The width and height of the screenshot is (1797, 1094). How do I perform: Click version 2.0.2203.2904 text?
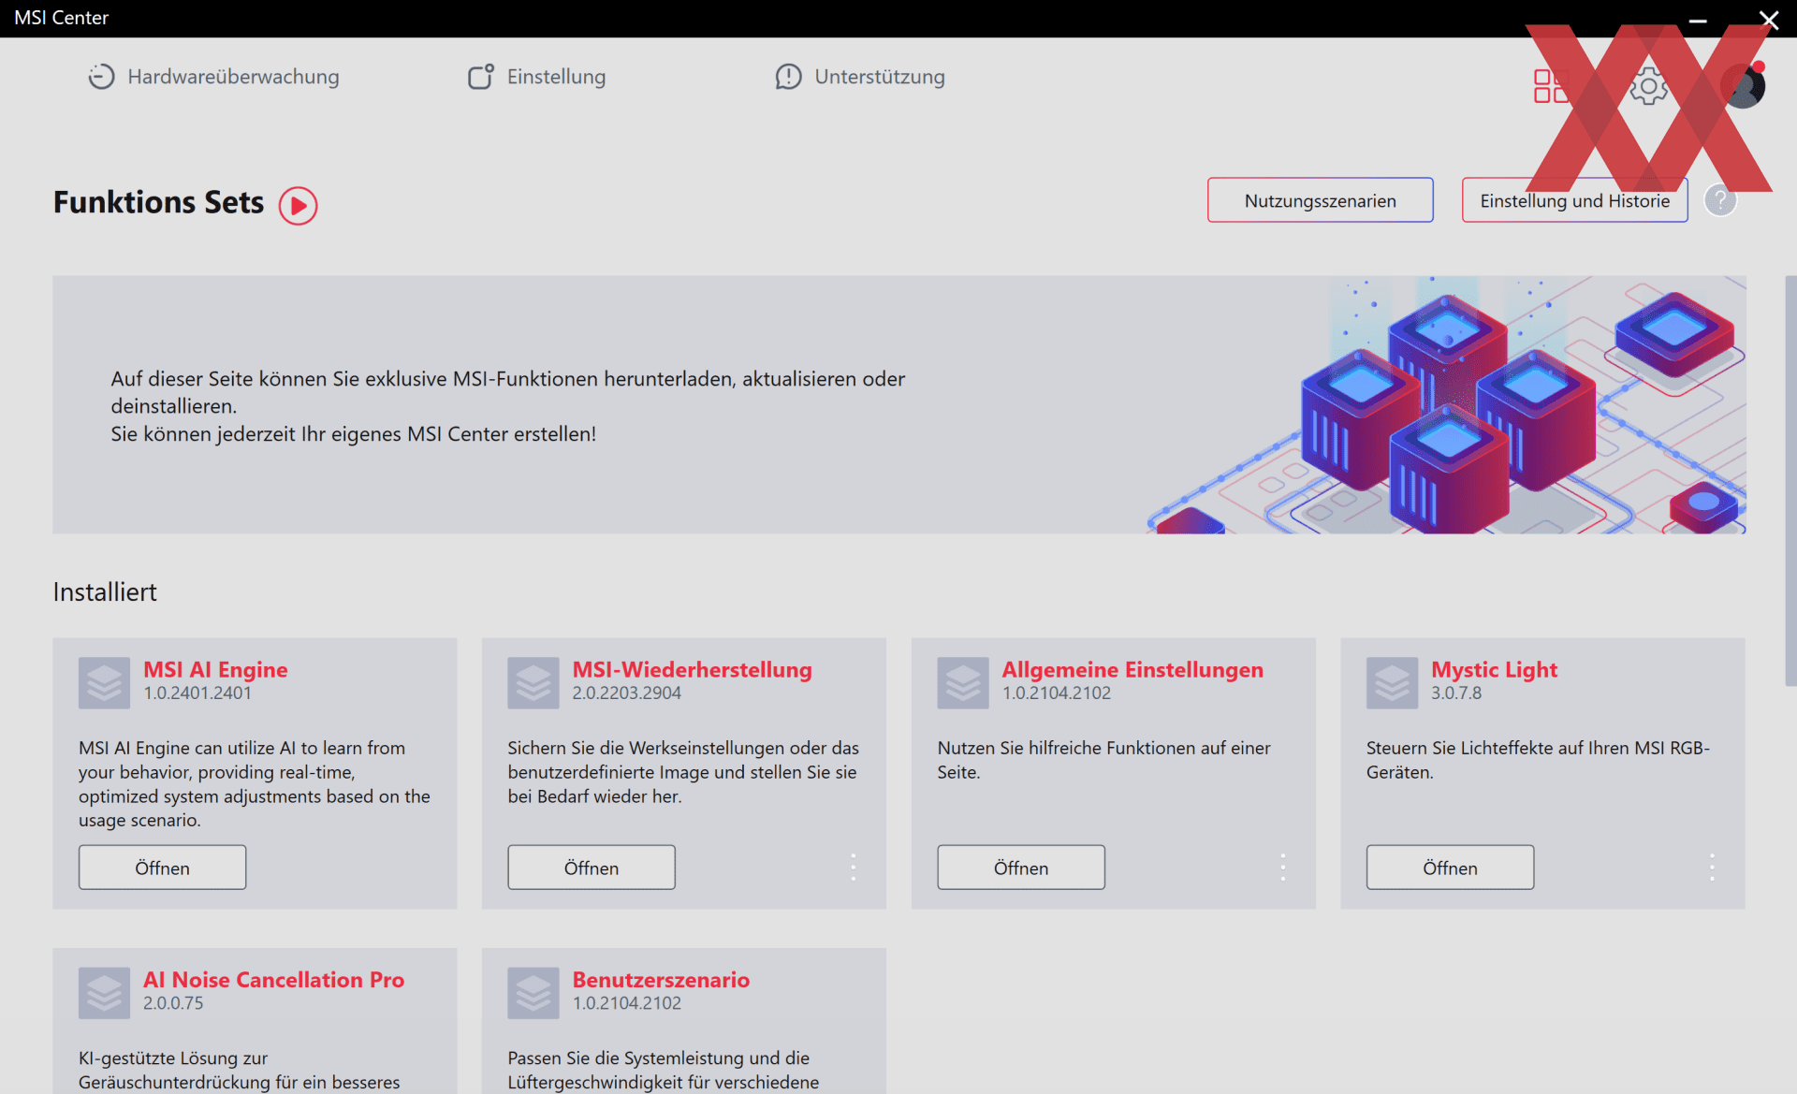627,693
